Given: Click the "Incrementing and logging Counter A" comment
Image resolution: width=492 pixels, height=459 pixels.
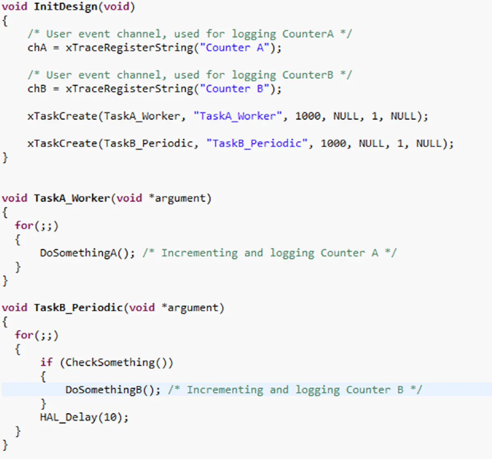Looking at the screenshot, I should 269,253.
